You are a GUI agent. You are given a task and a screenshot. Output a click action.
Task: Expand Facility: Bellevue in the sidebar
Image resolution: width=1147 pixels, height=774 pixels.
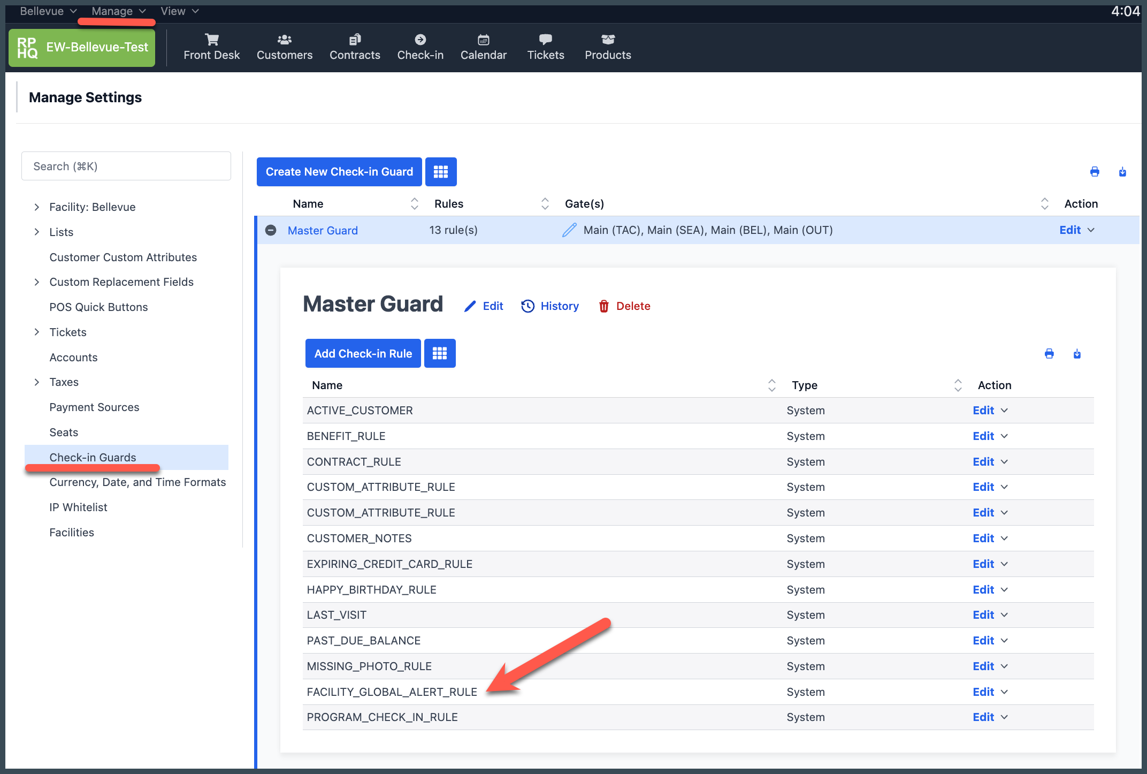point(36,207)
